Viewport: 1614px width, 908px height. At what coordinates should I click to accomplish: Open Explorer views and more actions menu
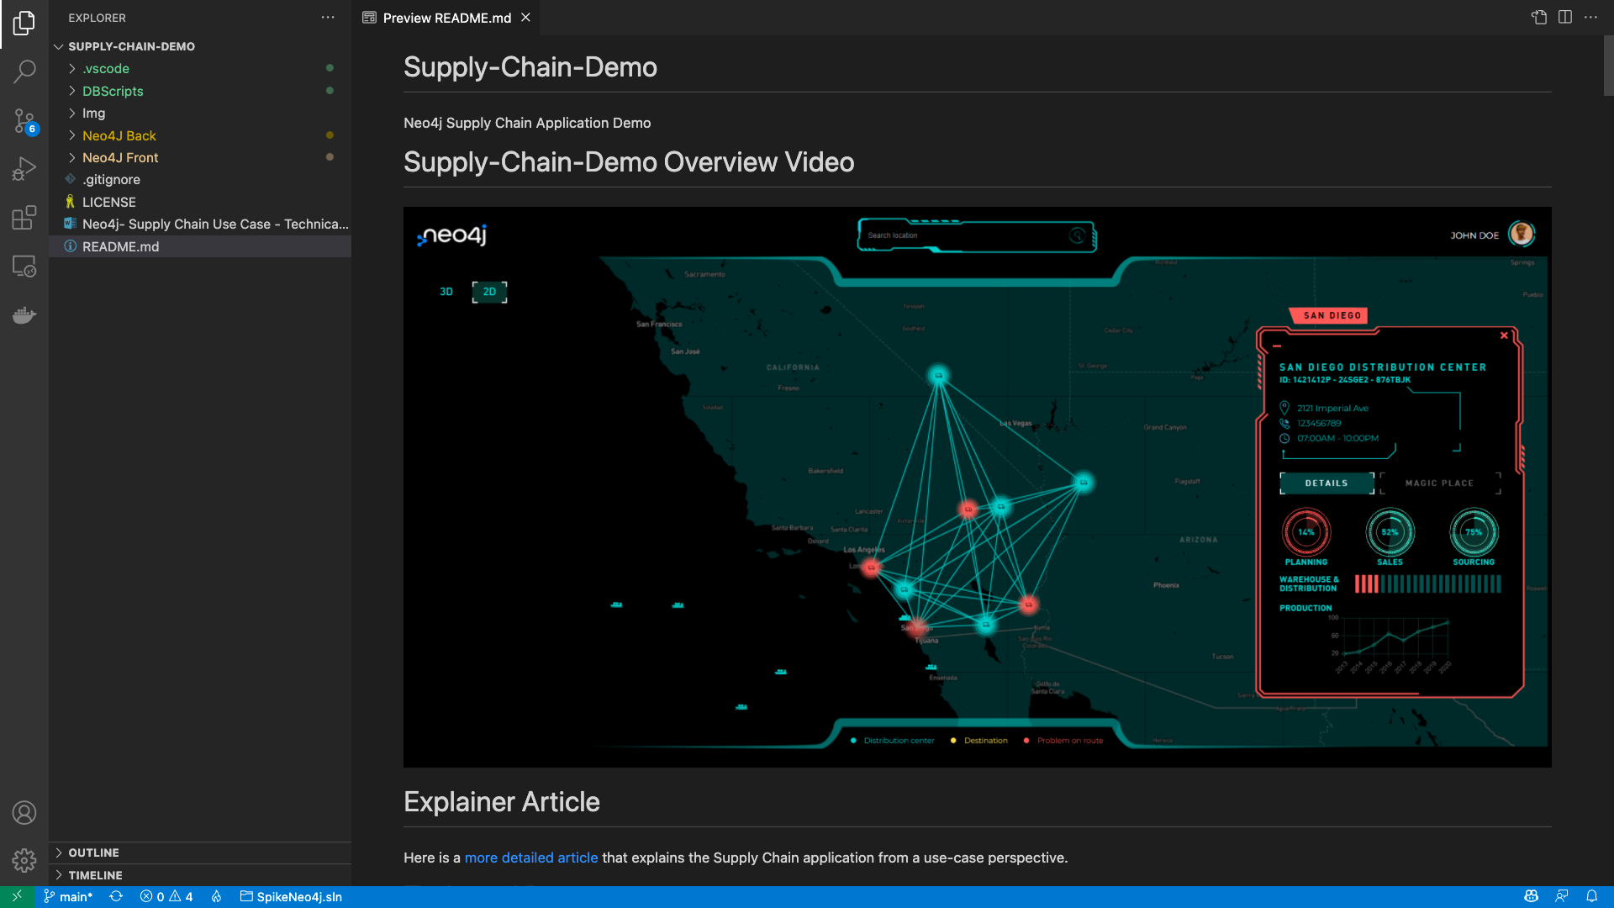328,18
